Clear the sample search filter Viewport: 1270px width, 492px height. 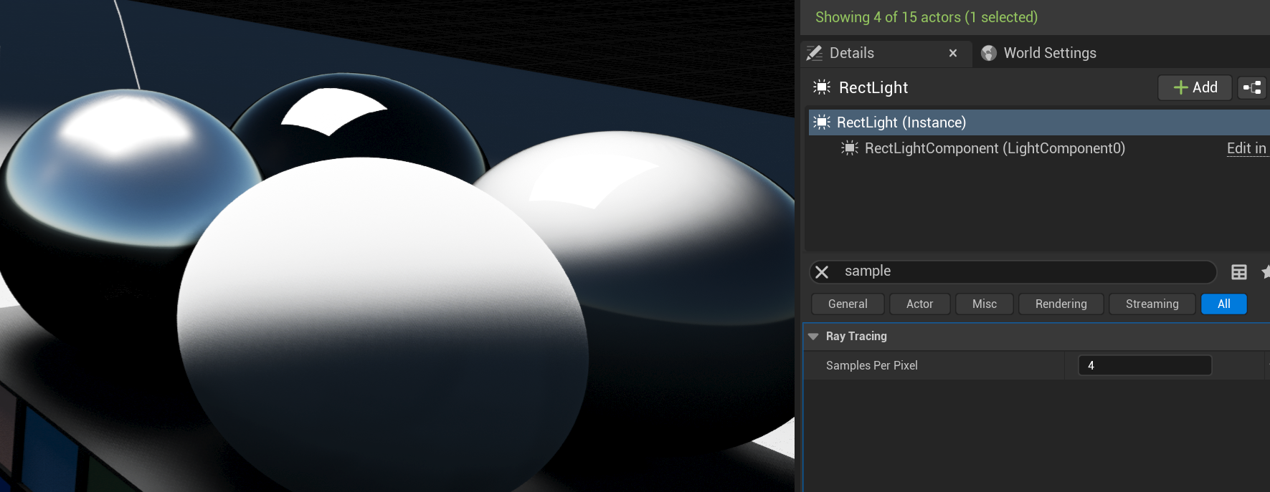click(823, 272)
